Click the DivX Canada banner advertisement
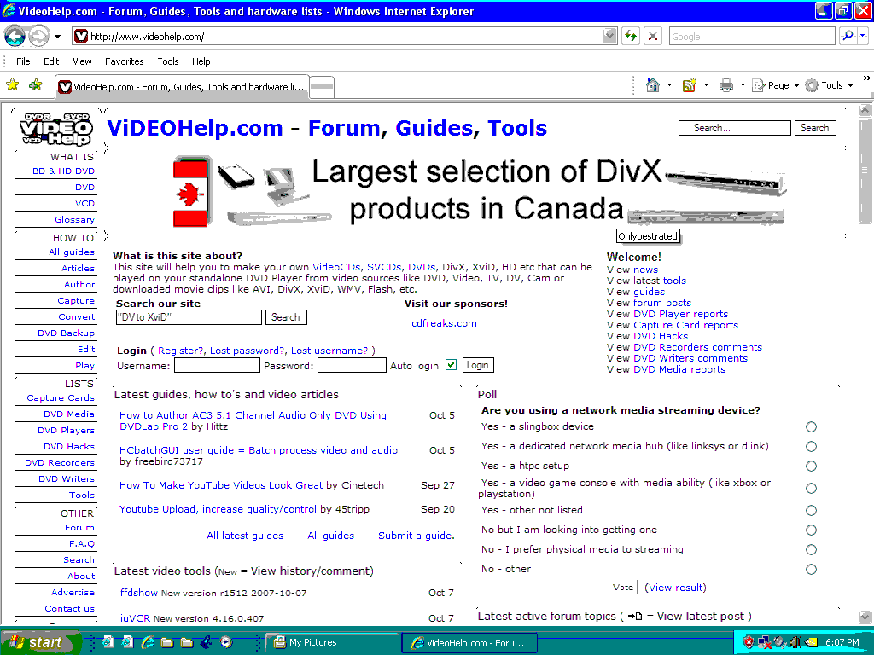This screenshot has height=655, width=874. point(479,191)
